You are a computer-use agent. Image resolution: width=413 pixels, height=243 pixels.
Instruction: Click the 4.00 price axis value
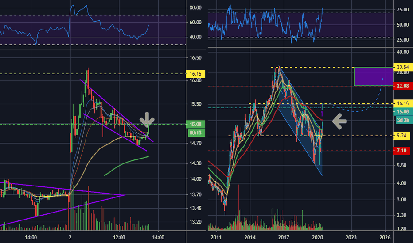(401, 183)
